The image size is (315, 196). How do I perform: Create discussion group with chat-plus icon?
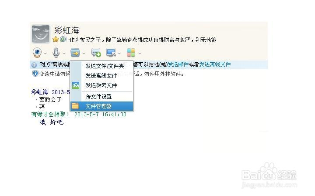coord(96,53)
